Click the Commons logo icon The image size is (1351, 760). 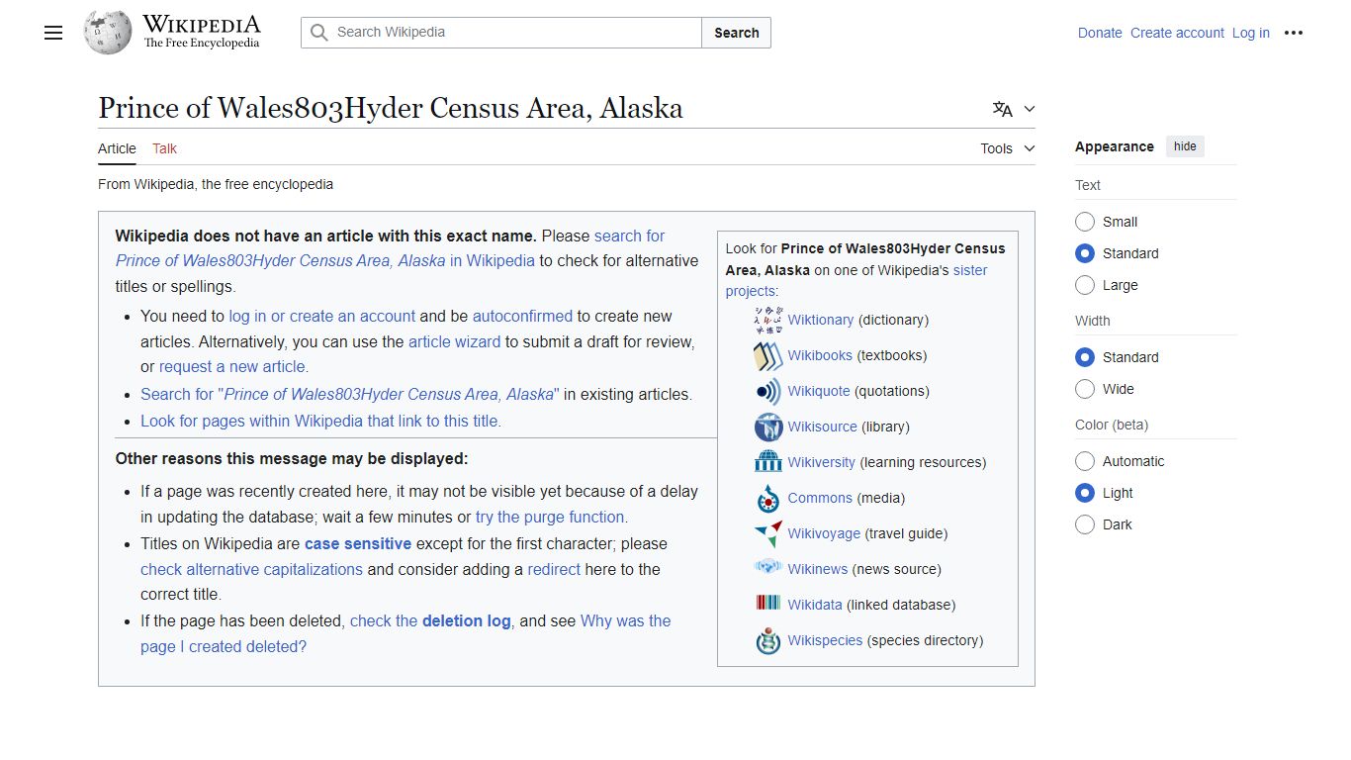(x=768, y=498)
